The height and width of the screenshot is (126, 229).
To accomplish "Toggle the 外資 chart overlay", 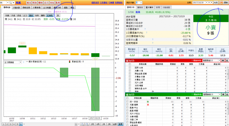I will coord(13,15).
